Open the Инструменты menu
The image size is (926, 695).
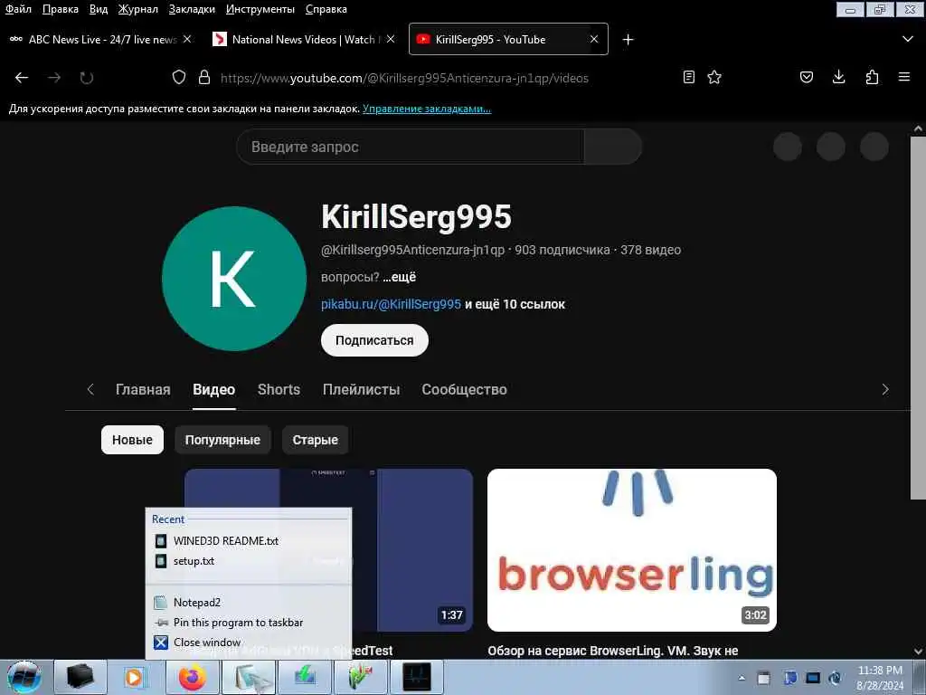pyautogui.click(x=260, y=9)
